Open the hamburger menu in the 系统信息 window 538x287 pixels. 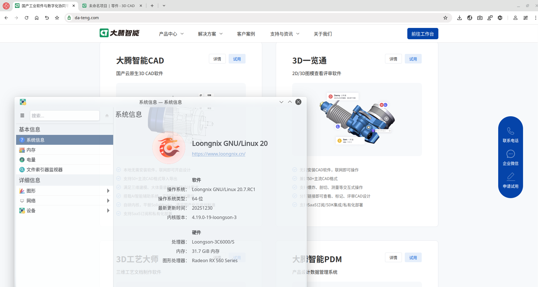22,115
